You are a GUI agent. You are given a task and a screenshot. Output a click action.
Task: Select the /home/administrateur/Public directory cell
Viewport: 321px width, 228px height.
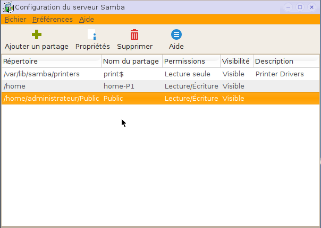point(52,99)
